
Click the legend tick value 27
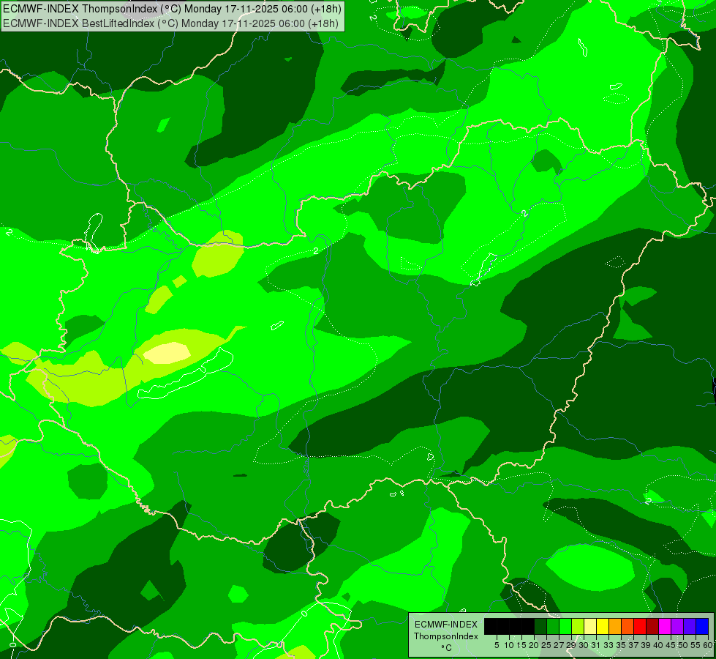pos(559,645)
